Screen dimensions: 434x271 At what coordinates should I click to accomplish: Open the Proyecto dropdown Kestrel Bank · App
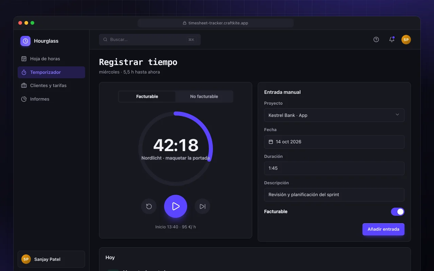tap(334, 115)
